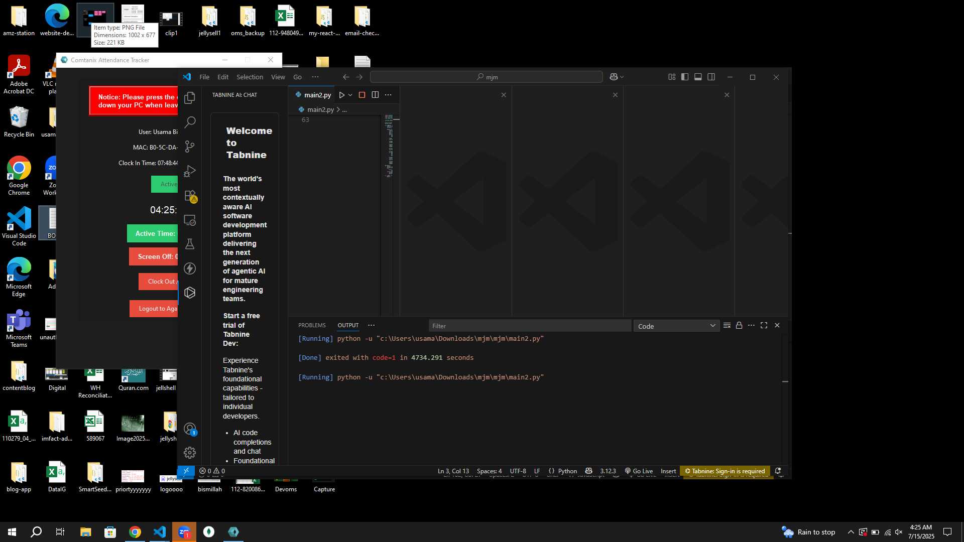Viewport: 964px width, 542px height.
Task: Open the Edit menu
Action: (x=223, y=77)
